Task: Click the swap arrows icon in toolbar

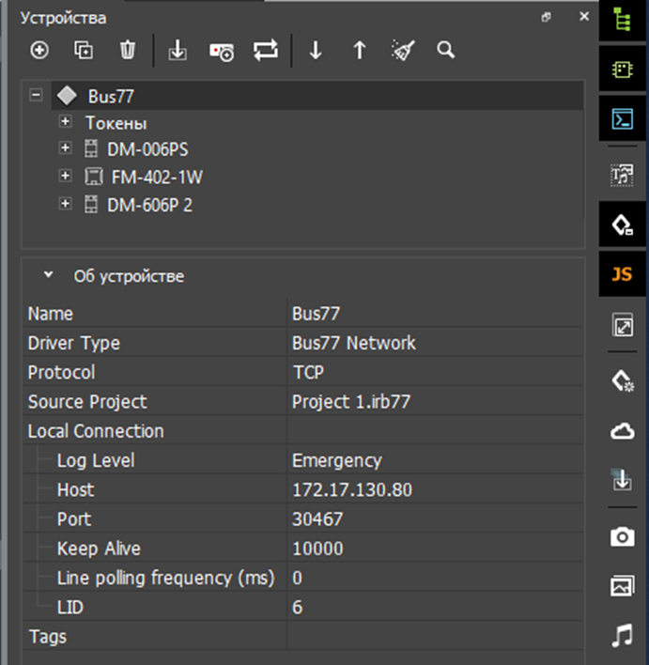Action: 266,51
